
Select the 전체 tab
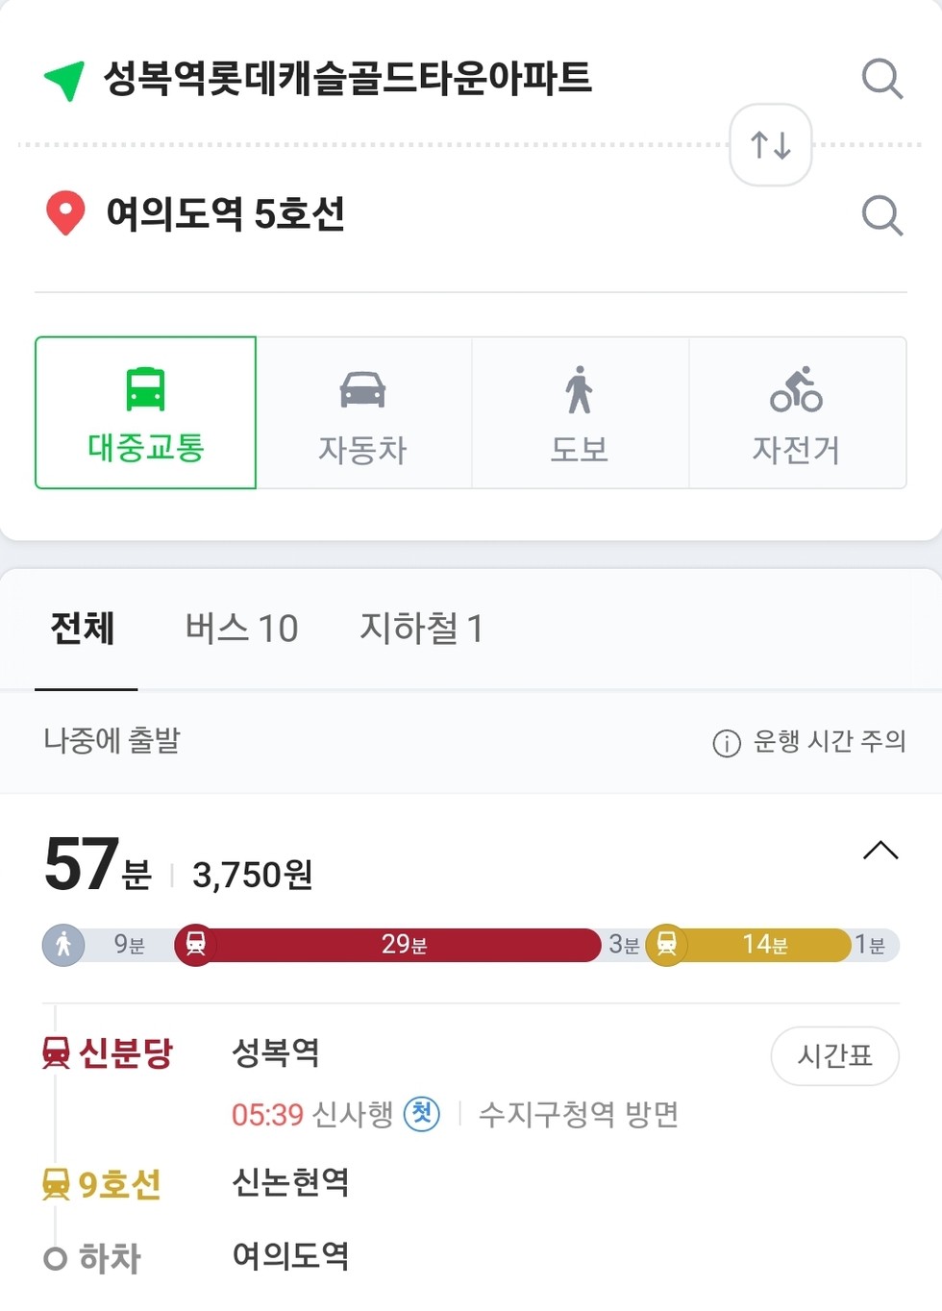click(83, 629)
